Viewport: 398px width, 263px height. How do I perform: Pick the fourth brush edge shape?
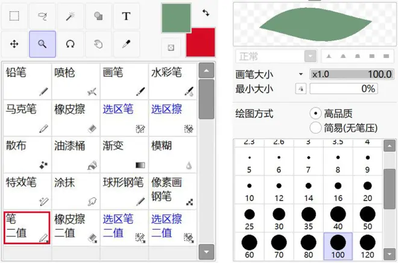[x=372, y=56]
